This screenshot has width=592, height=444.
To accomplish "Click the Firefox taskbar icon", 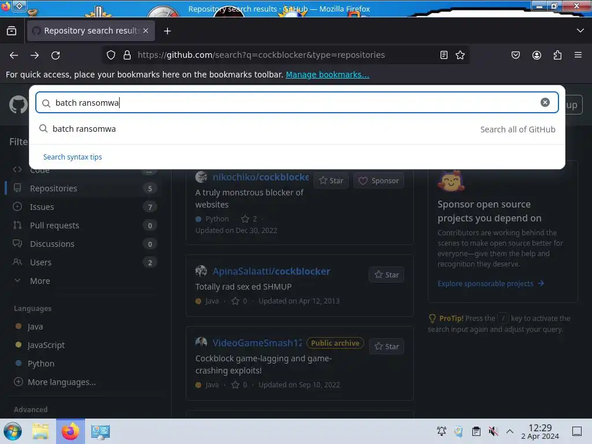I will (71, 431).
